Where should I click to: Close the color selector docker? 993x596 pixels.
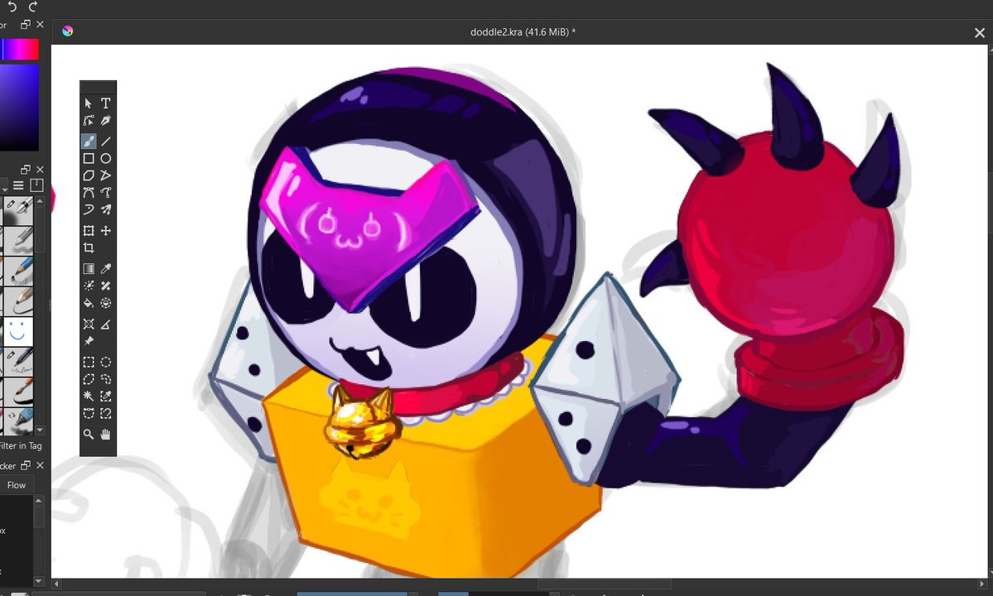tap(40, 24)
